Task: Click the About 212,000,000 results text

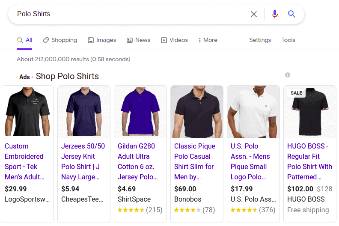Action: (x=74, y=59)
